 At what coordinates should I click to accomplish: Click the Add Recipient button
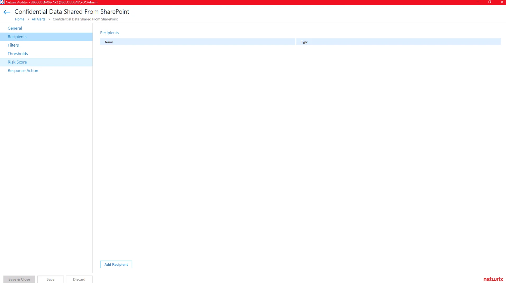click(116, 264)
